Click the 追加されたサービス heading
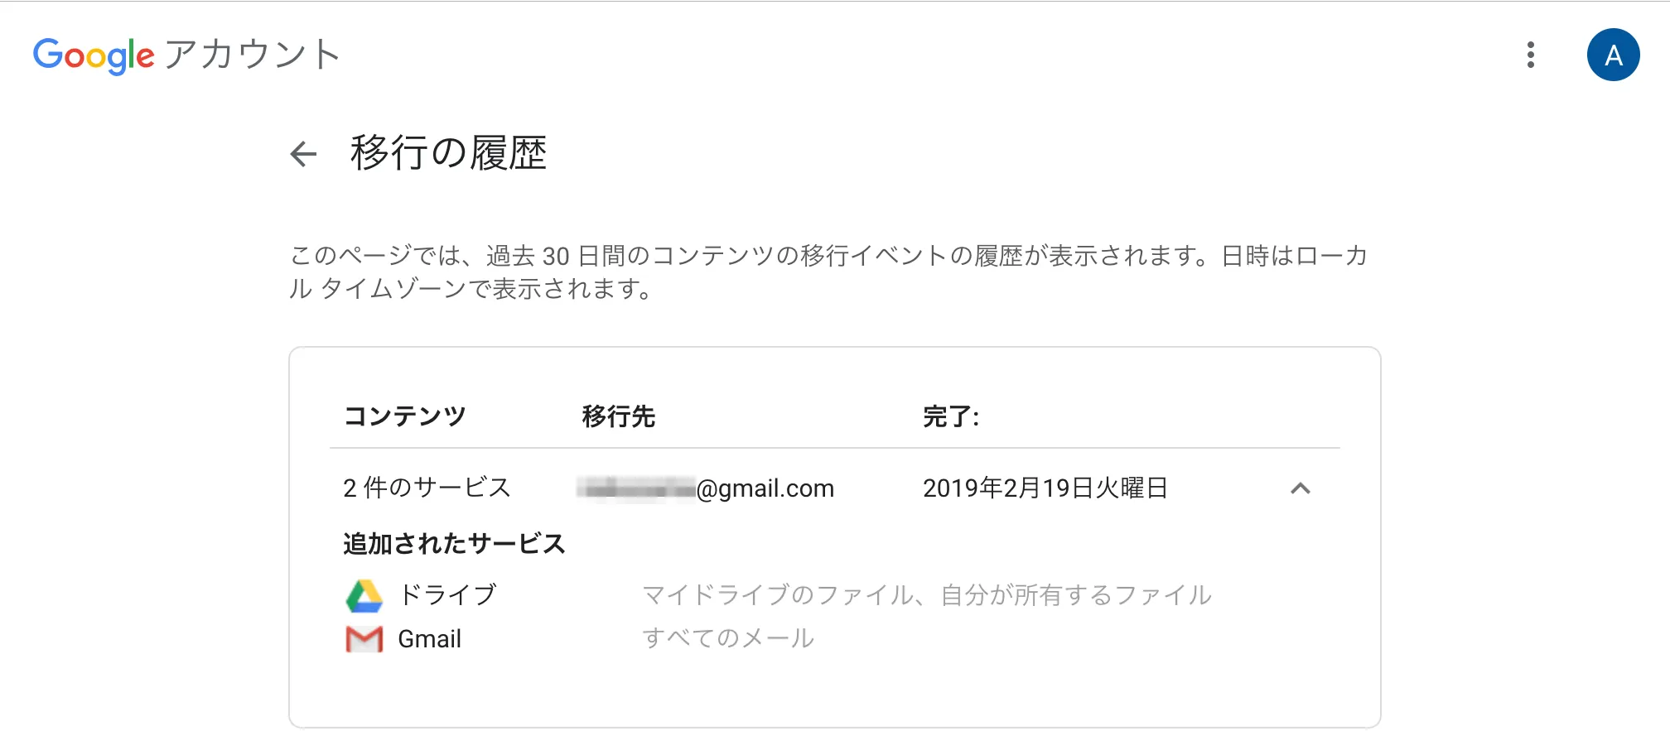 454,544
